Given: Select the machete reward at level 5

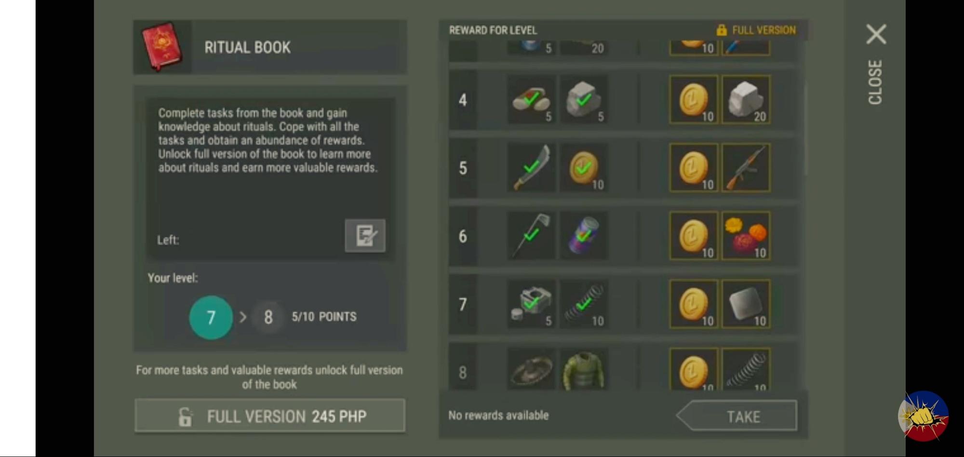Looking at the screenshot, I should click(x=531, y=168).
